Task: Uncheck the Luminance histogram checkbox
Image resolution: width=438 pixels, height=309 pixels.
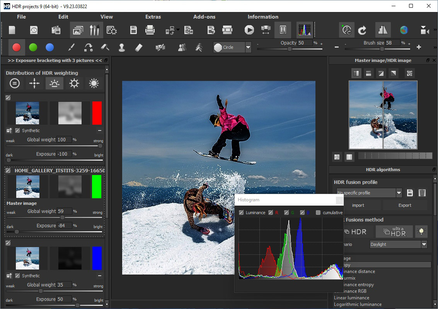Action: coord(241,213)
